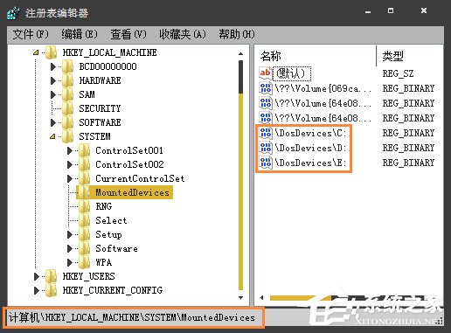Expand the SAM key
This screenshot has height=333, width=451.
click(x=53, y=94)
